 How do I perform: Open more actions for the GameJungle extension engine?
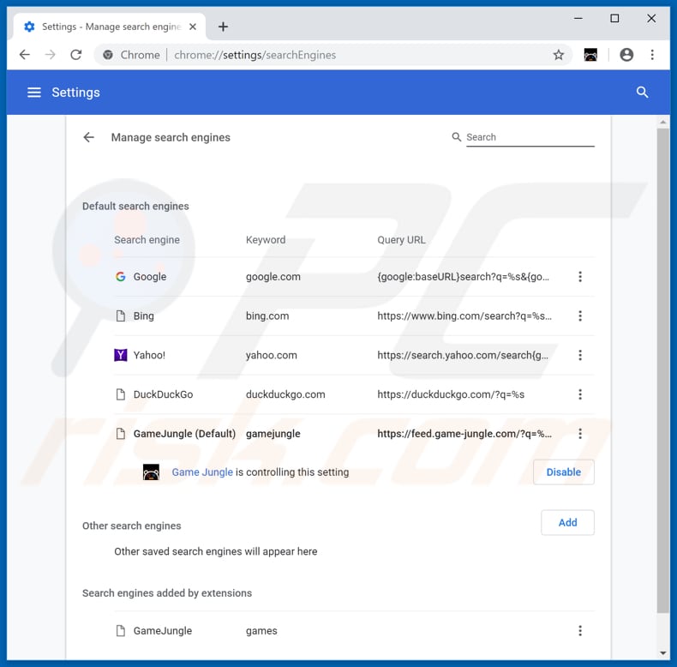click(580, 631)
